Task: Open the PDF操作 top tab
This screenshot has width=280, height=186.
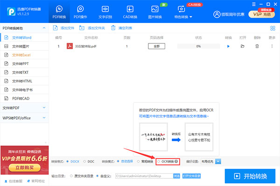Action: point(80,12)
